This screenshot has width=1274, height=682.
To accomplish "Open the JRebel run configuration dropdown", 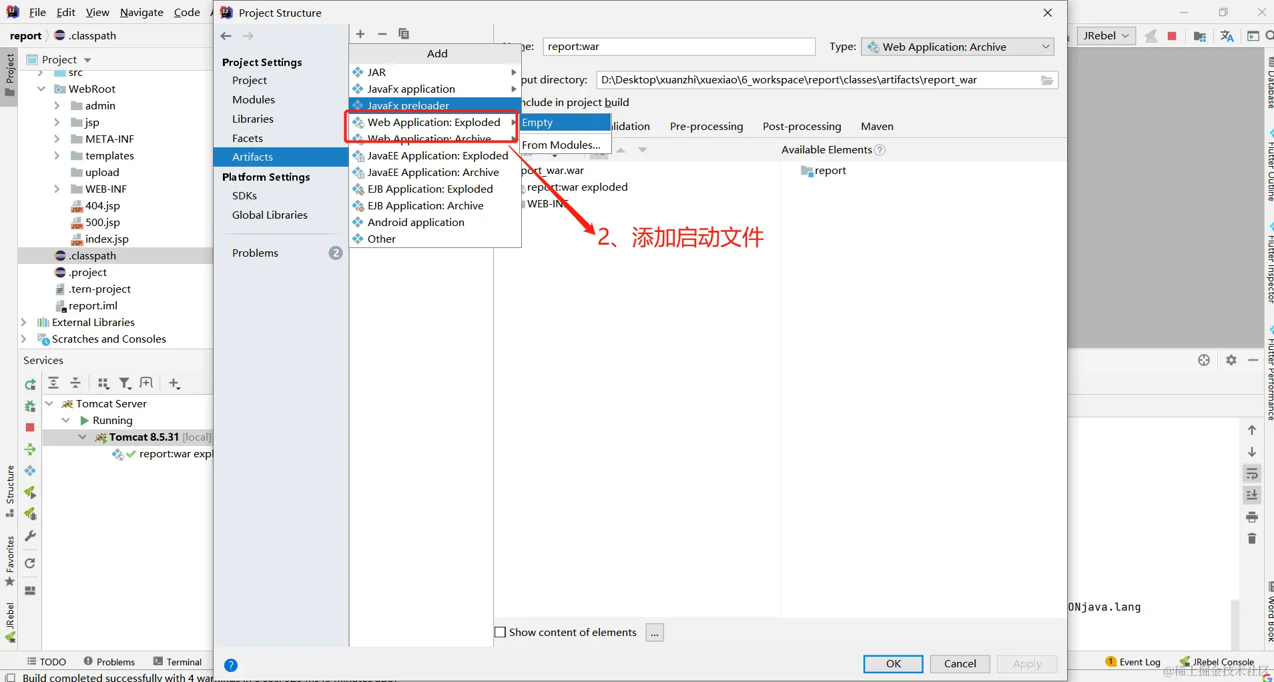I will tap(1106, 36).
